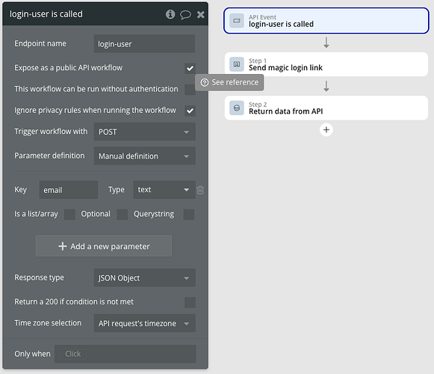The height and width of the screenshot is (374, 434).
Task: Open the Trigger workflow with POST dropdown
Action: (144, 132)
